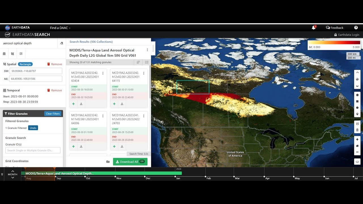Clear the search keyword with the eraser icon

pyautogui.click(x=62, y=43)
